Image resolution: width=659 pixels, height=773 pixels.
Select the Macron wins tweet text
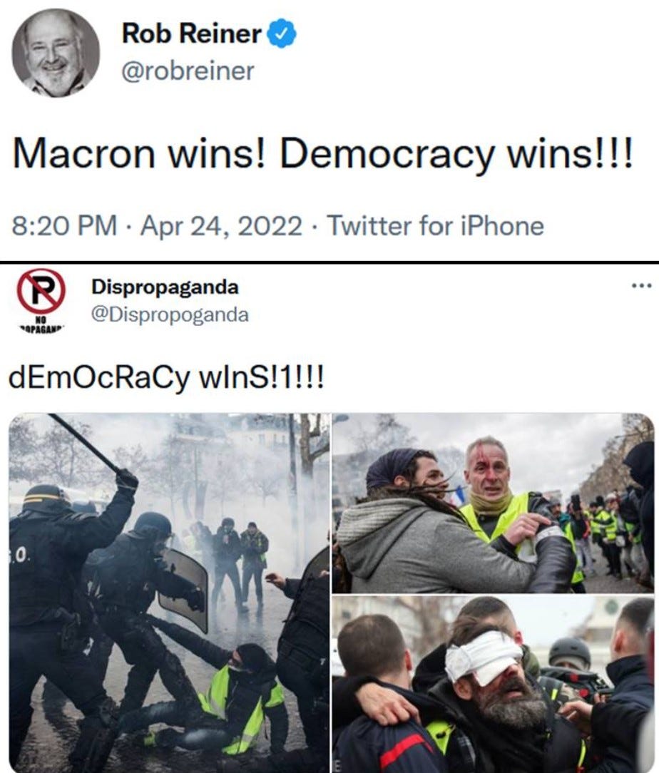pos(322,153)
